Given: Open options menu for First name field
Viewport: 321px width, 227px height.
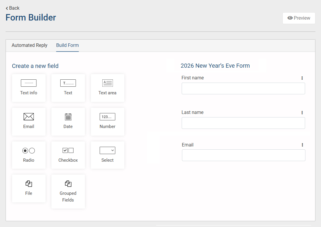Looking at the screenshot, I should [x=302, y=78].
